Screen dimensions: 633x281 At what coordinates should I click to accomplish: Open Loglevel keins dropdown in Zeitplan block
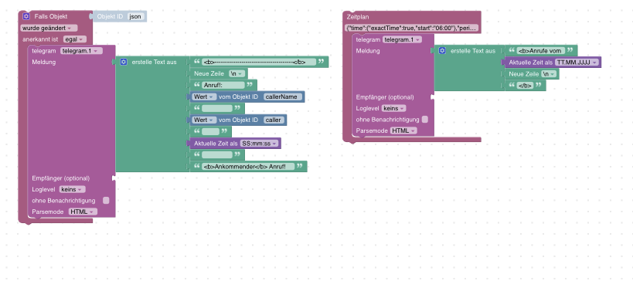393,108
